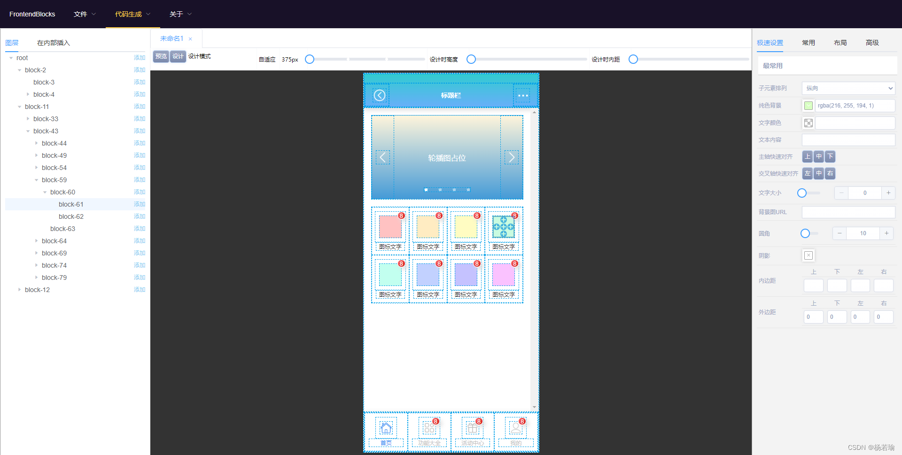The height and width of the screenshot is (455, 902).
Task: Toggle 预览 preview mode
Action: click(x=161, y=56)
